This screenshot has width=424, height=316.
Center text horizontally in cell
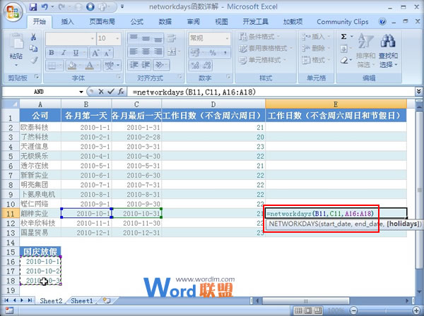point(146,51)
